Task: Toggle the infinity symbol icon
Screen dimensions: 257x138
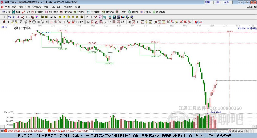Action: tap(201, 22)
